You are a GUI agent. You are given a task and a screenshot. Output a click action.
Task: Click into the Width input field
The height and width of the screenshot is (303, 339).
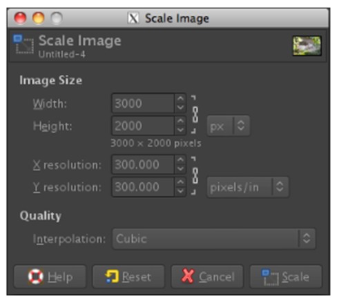coord(143,103)
